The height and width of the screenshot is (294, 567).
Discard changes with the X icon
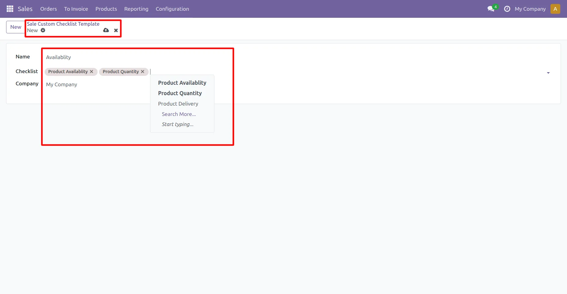pos(116,30)
